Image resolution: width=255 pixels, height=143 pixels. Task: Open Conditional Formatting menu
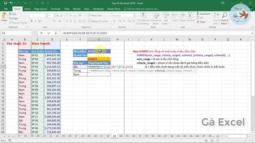143,19
